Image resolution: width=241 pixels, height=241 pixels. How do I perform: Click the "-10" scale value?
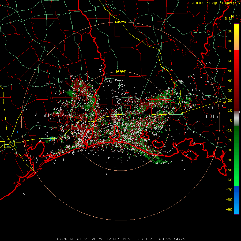click(229, 130)
